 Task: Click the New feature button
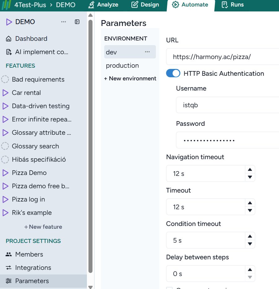[43, 227]
